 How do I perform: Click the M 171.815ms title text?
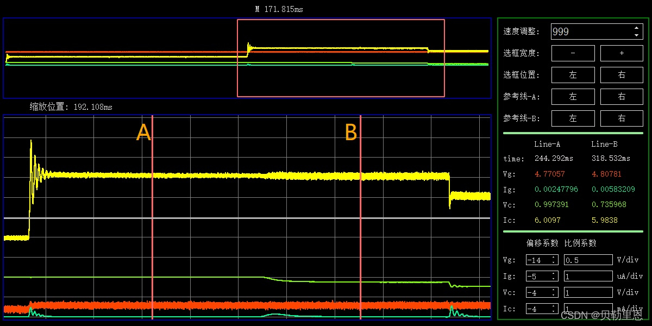[279, 9]
